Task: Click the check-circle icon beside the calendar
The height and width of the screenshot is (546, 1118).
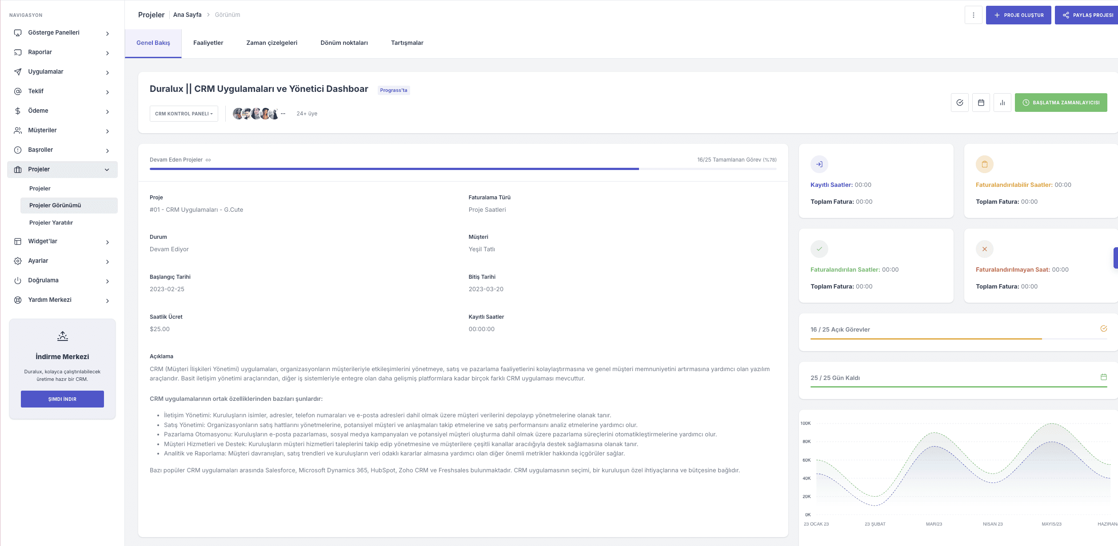Action: pos(960,103)
